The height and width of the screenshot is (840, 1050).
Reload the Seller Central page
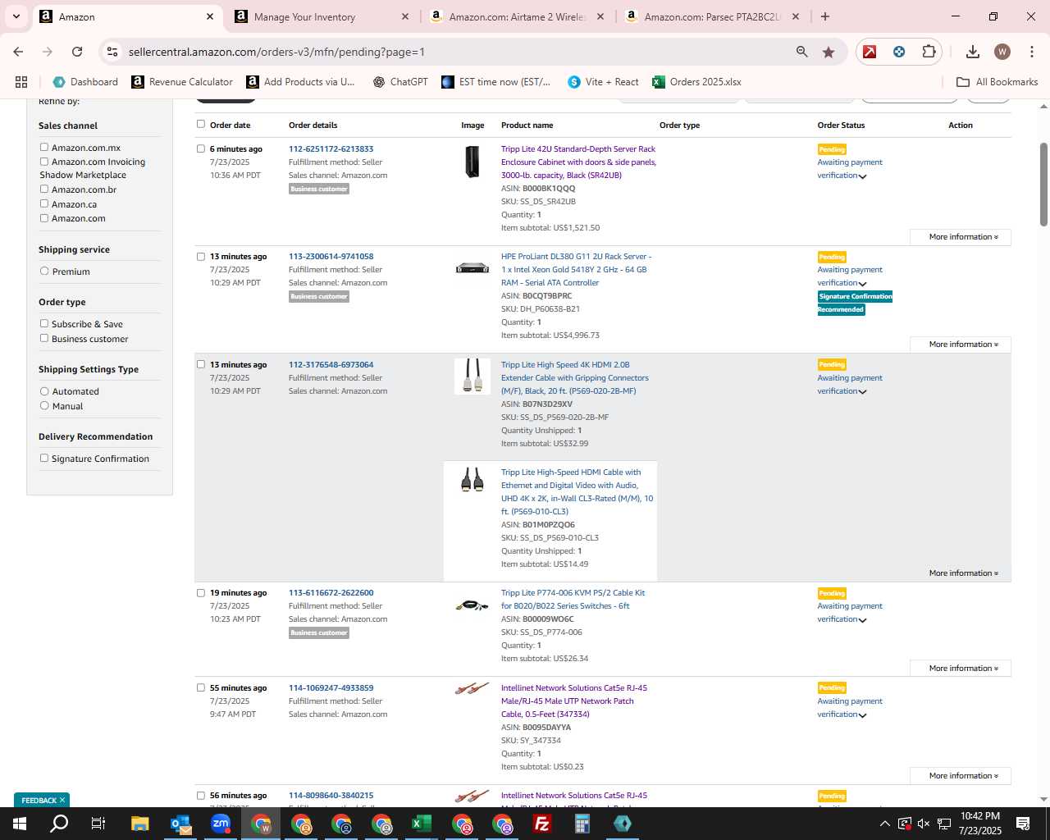coord(77,52)
